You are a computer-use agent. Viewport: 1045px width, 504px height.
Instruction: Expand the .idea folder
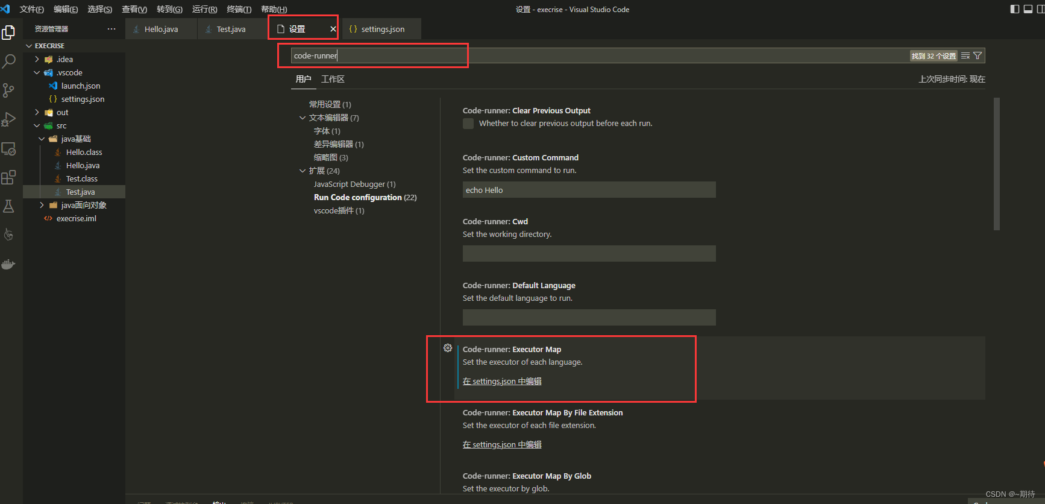point(37,59)
